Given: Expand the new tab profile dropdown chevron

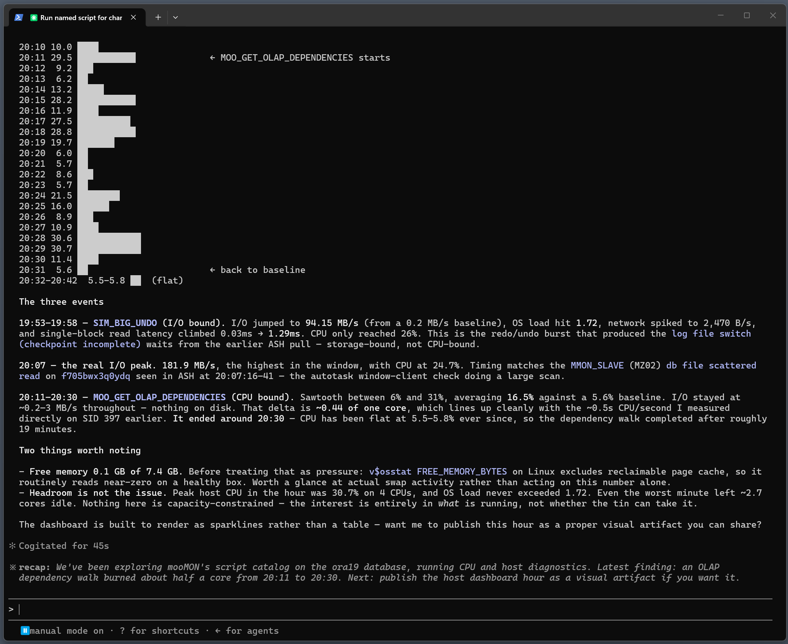Looking at the screenshot, I should point(175,17).
